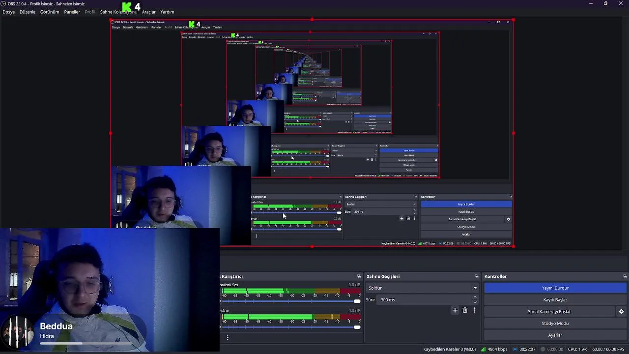The width and height of the screenshot is (629, 354).
Task: Undock the Kontroller panel
Action: 625,276
